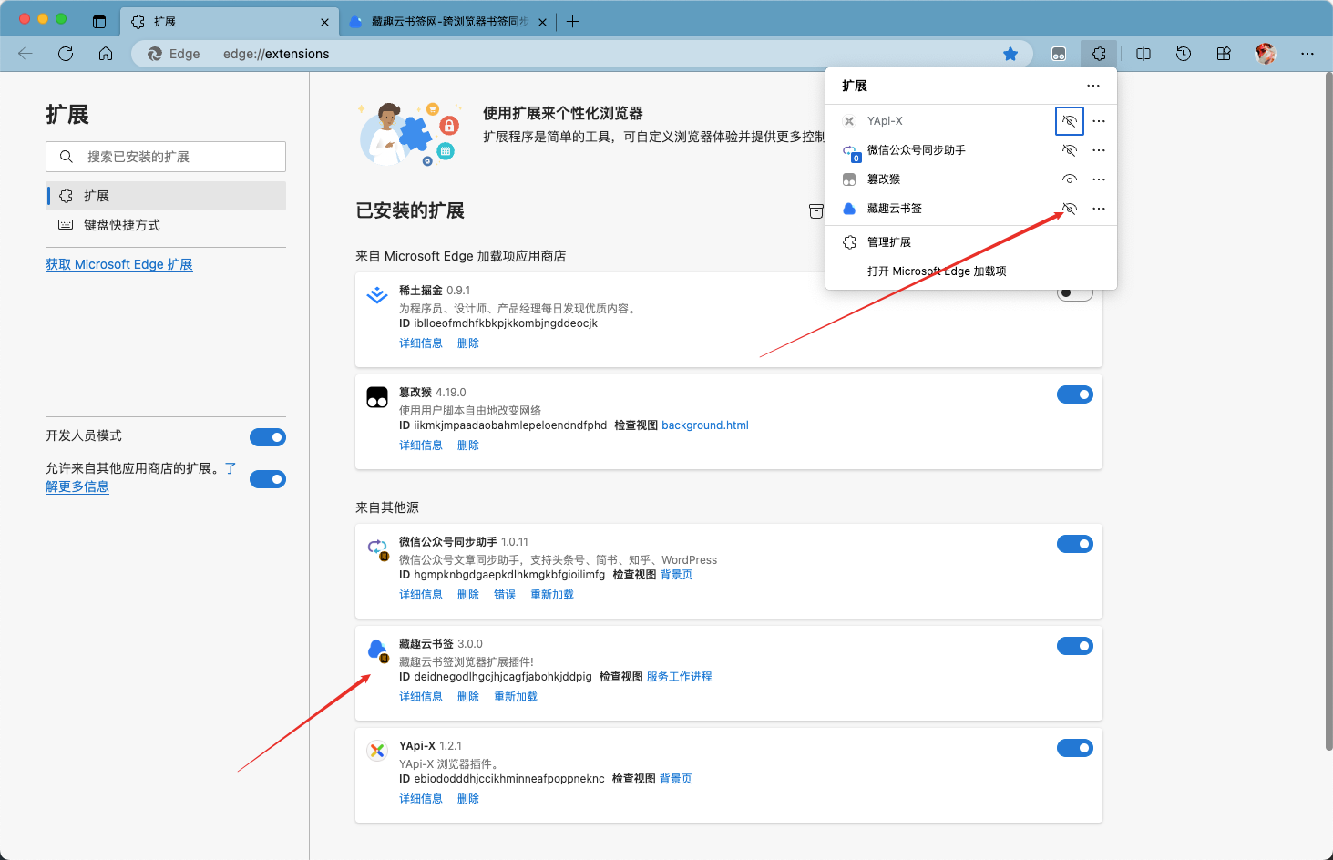The image size is (1333, 860).
Task: Turn off developer mode switch
Action: [268, 437]
